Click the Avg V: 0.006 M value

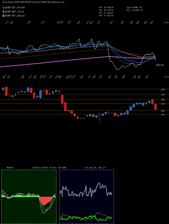pos(134,7)
